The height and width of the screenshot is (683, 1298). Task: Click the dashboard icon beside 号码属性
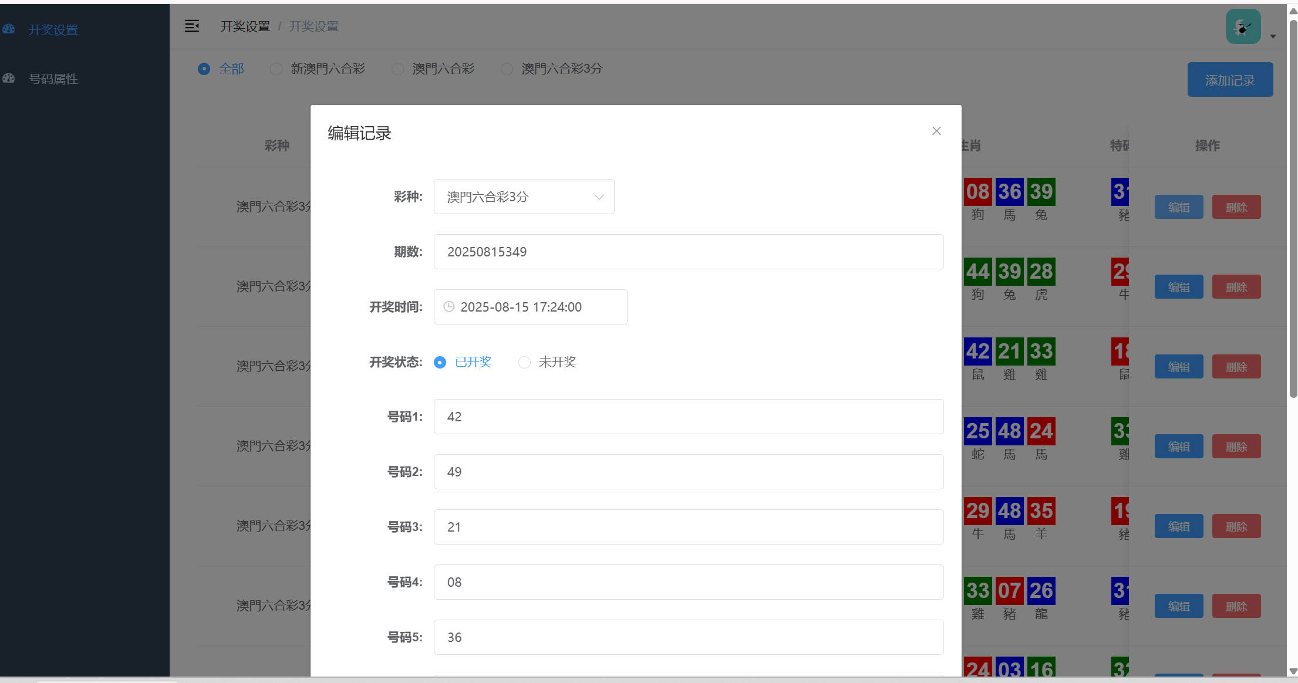(8, 78)
